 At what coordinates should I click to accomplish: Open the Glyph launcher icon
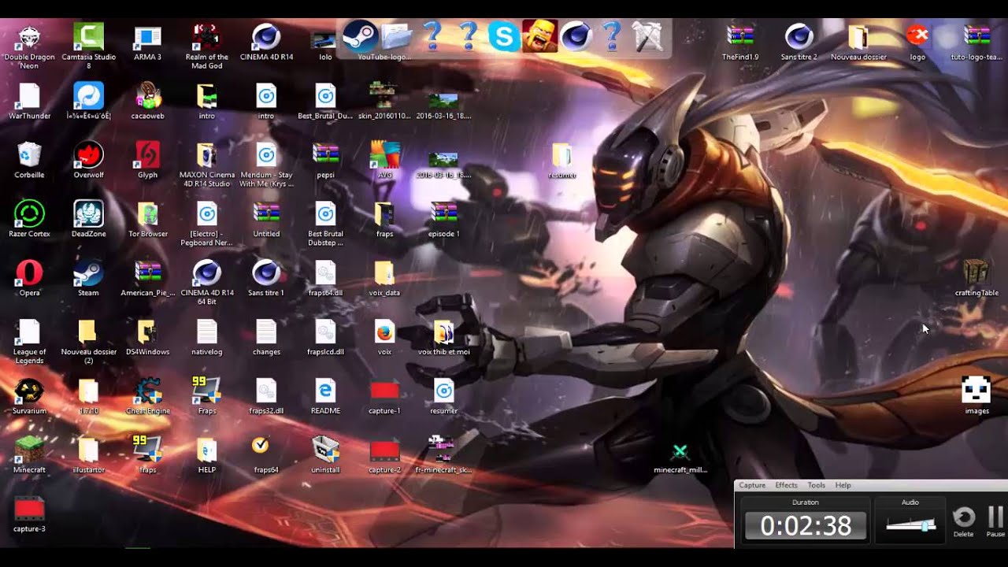tap(147, 155)
